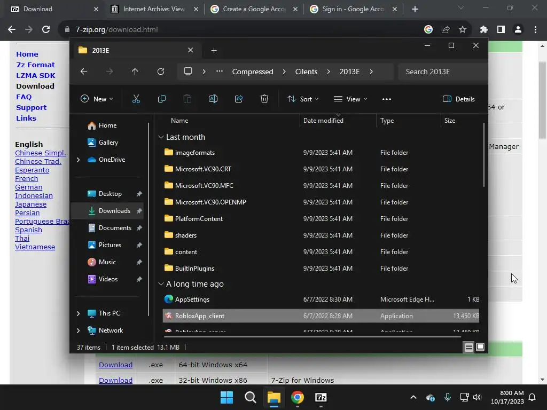Switch site language to French
547x410 pixels.
pyautogui.click(x=27, y=178)
